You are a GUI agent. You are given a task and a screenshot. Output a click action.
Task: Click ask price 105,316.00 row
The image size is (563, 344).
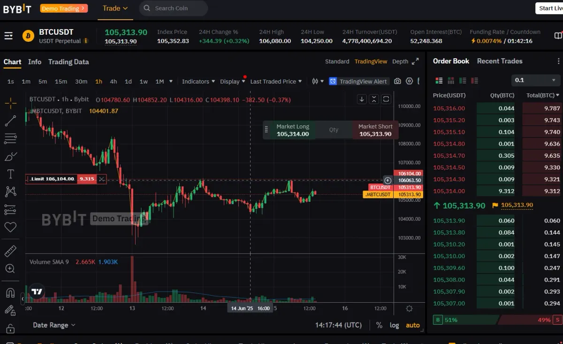[497, 108]
